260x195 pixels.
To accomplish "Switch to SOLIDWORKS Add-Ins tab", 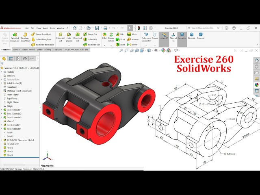I will [77, 50].
